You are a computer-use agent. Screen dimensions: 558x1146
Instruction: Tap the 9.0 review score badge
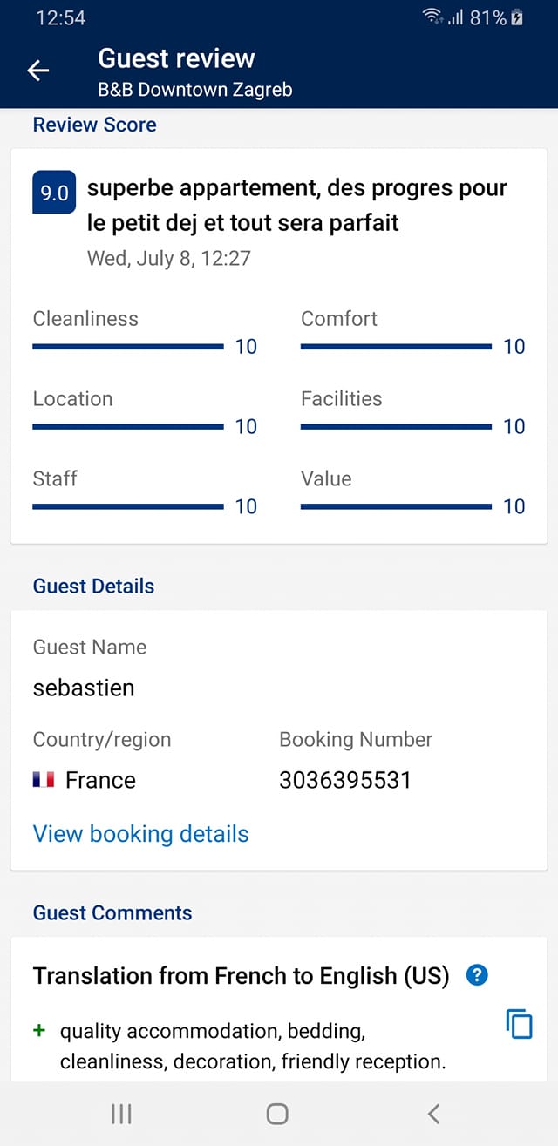click(54, 193)
